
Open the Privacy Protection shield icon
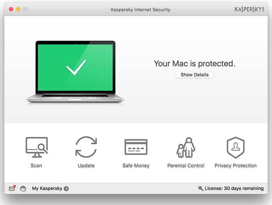pos(236,147)
